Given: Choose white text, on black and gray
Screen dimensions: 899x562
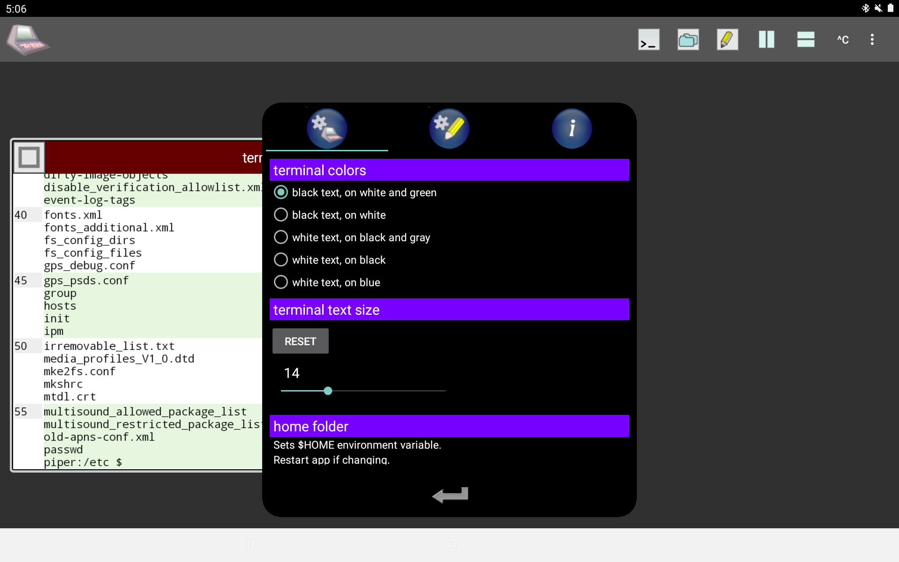Looking at the screenshot, I should pyautogui.click(x=281, y=237).
